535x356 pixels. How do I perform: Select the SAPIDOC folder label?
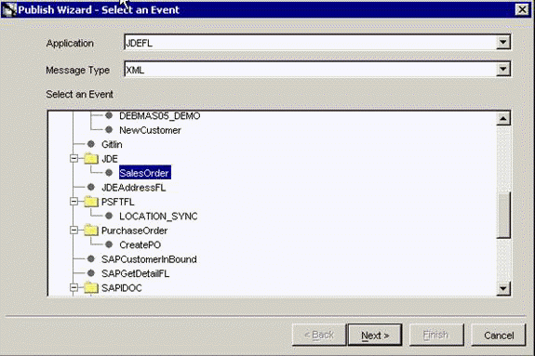coord(122,288)
